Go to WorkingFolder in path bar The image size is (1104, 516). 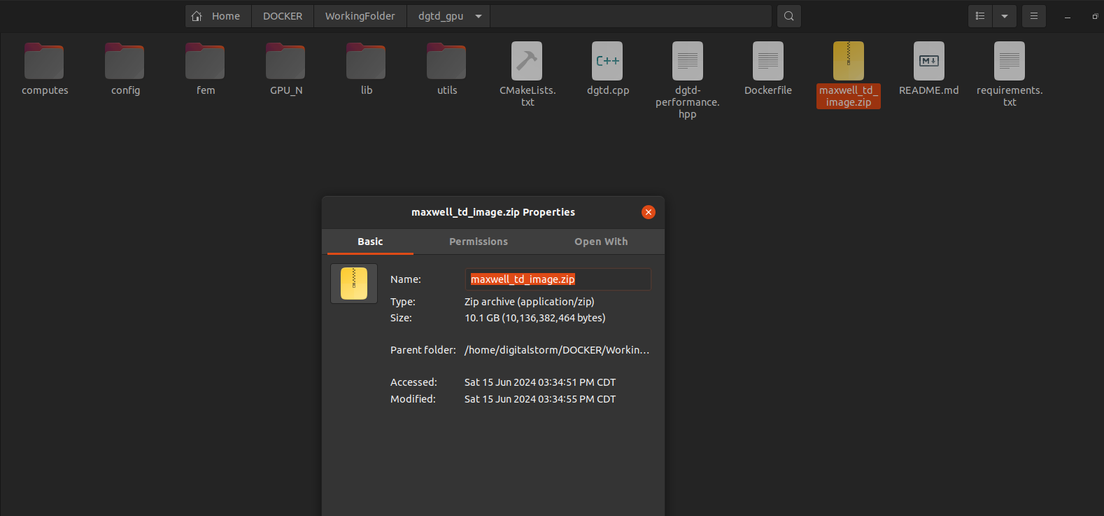click(x=360, y=16)
